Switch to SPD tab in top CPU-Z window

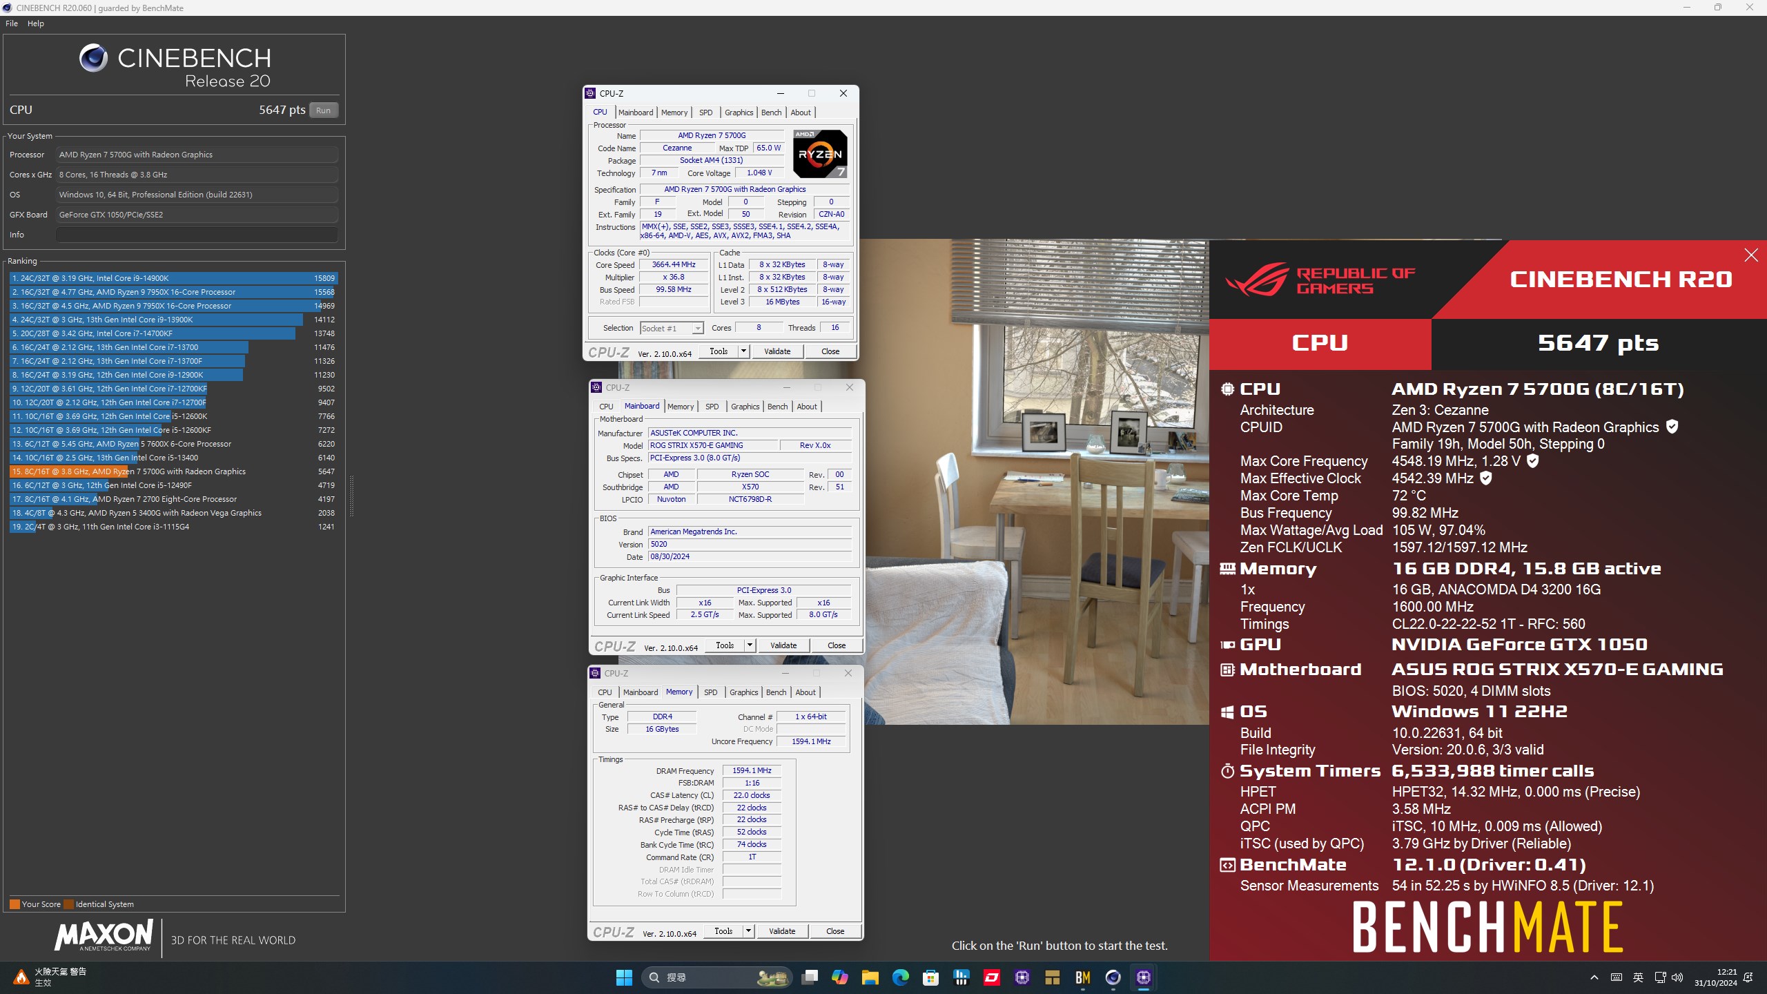point(705,113)
